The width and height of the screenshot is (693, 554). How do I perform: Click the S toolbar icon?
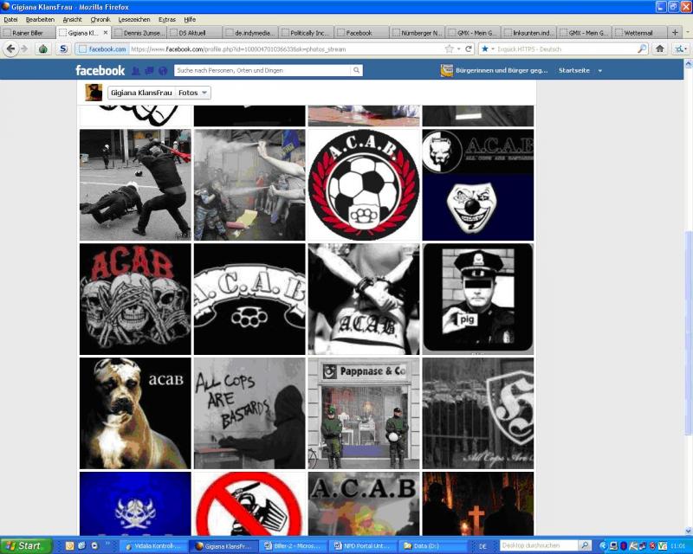pos(63,48)
